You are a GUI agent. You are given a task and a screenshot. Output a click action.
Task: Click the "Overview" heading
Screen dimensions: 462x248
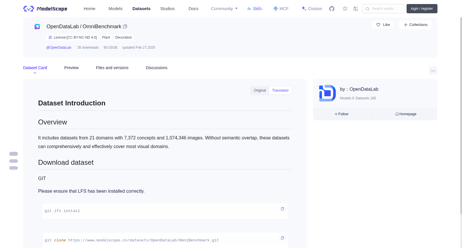[53, 122]
